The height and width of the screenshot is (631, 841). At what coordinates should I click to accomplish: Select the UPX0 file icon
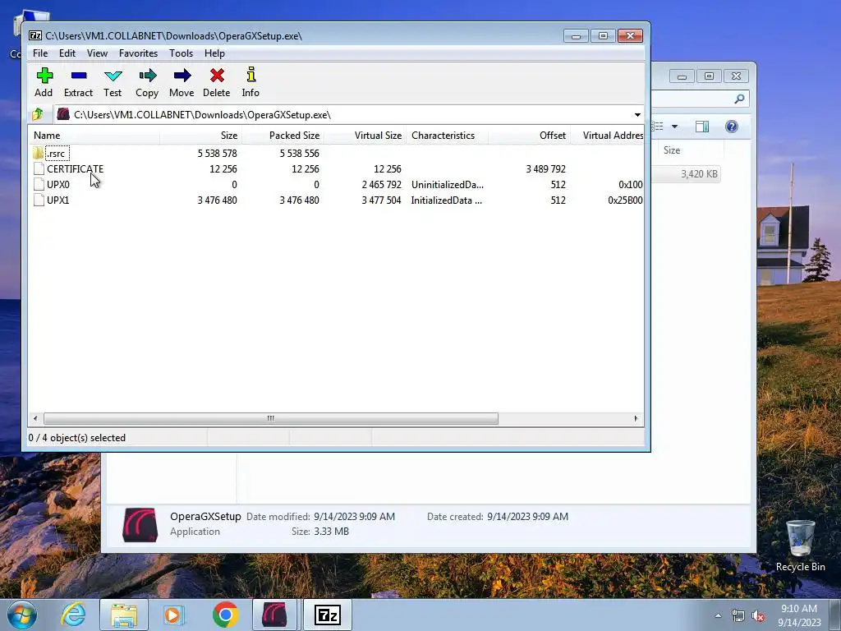39,184
